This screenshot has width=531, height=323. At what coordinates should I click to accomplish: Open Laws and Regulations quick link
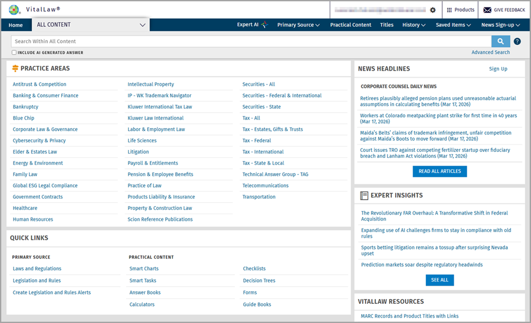[x=37, y=268]
